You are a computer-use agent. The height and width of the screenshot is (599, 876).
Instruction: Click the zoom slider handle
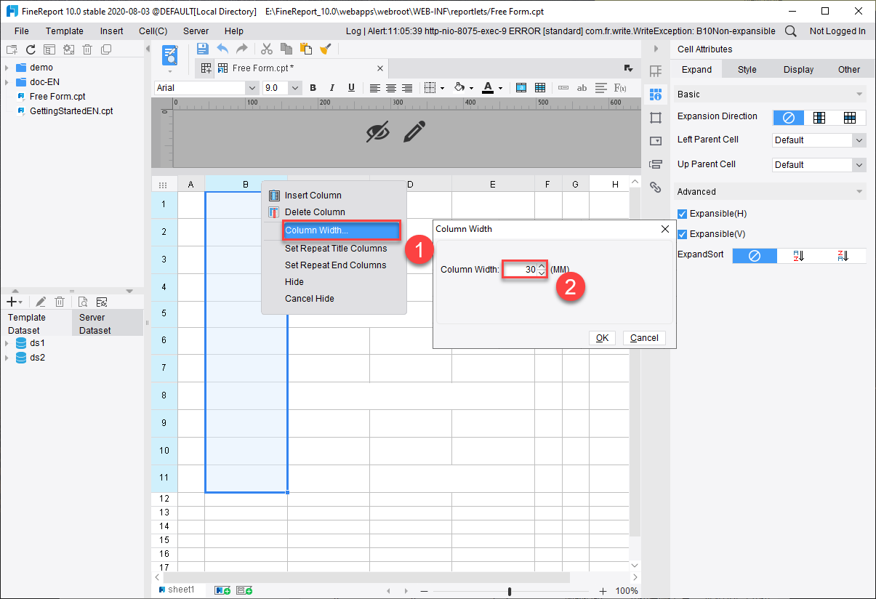pos(509,592)
